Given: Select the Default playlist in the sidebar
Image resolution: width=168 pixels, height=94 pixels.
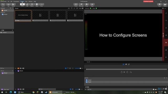Looking at the screenshot, I should 7,14.
